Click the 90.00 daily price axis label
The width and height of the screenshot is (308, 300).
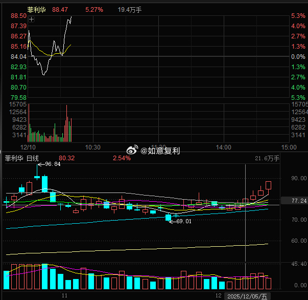pos(299,178)
